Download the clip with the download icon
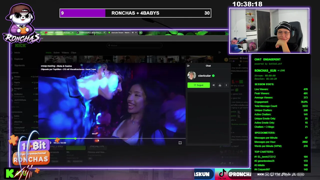The image size is (320, 180). tap(220, 85)
